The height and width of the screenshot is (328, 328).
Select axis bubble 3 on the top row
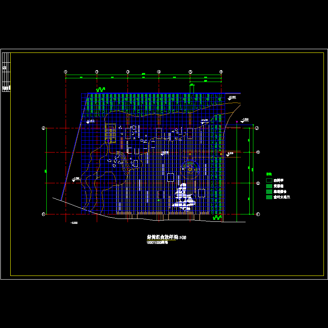pos(128,72)
